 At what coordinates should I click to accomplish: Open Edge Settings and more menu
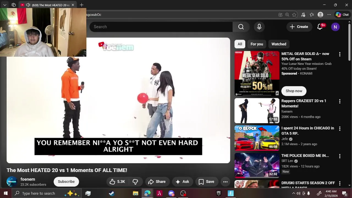(329, 15)
